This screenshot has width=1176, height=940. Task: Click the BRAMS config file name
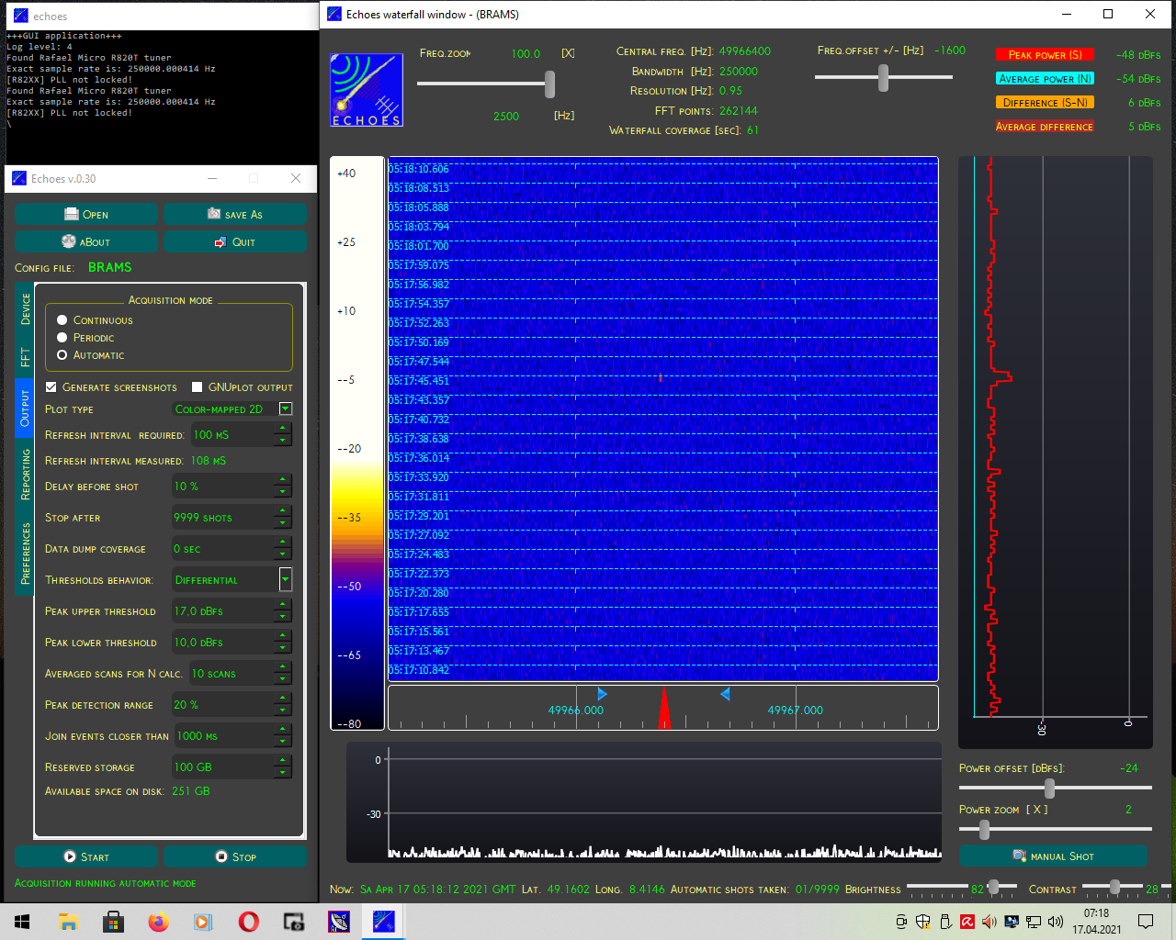click(x=110, y=267)
